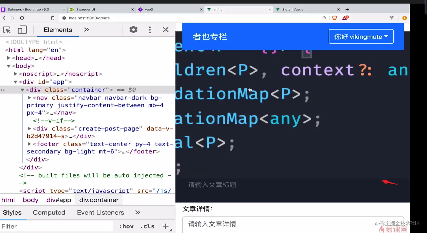
Task: Close the zhihu tab
Action: (270, 10)
